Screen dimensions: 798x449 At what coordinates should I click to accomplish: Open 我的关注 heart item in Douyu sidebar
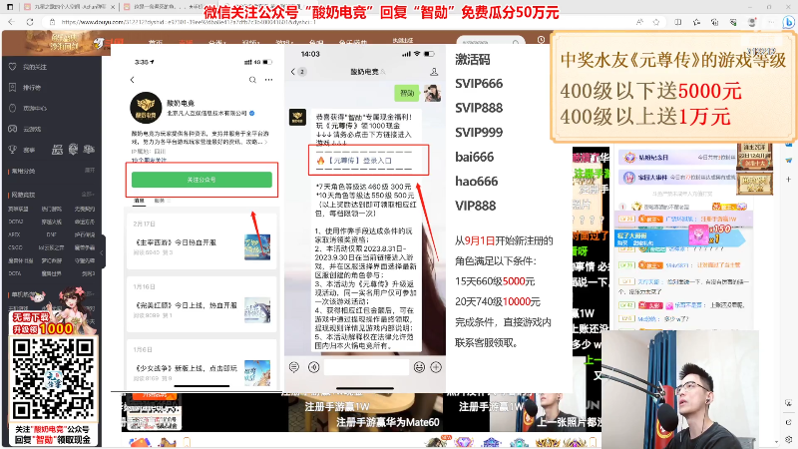[x=29, y=67]
